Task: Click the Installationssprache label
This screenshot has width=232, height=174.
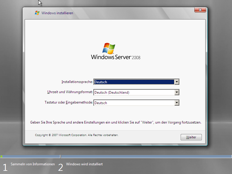Action: [77, 82]
